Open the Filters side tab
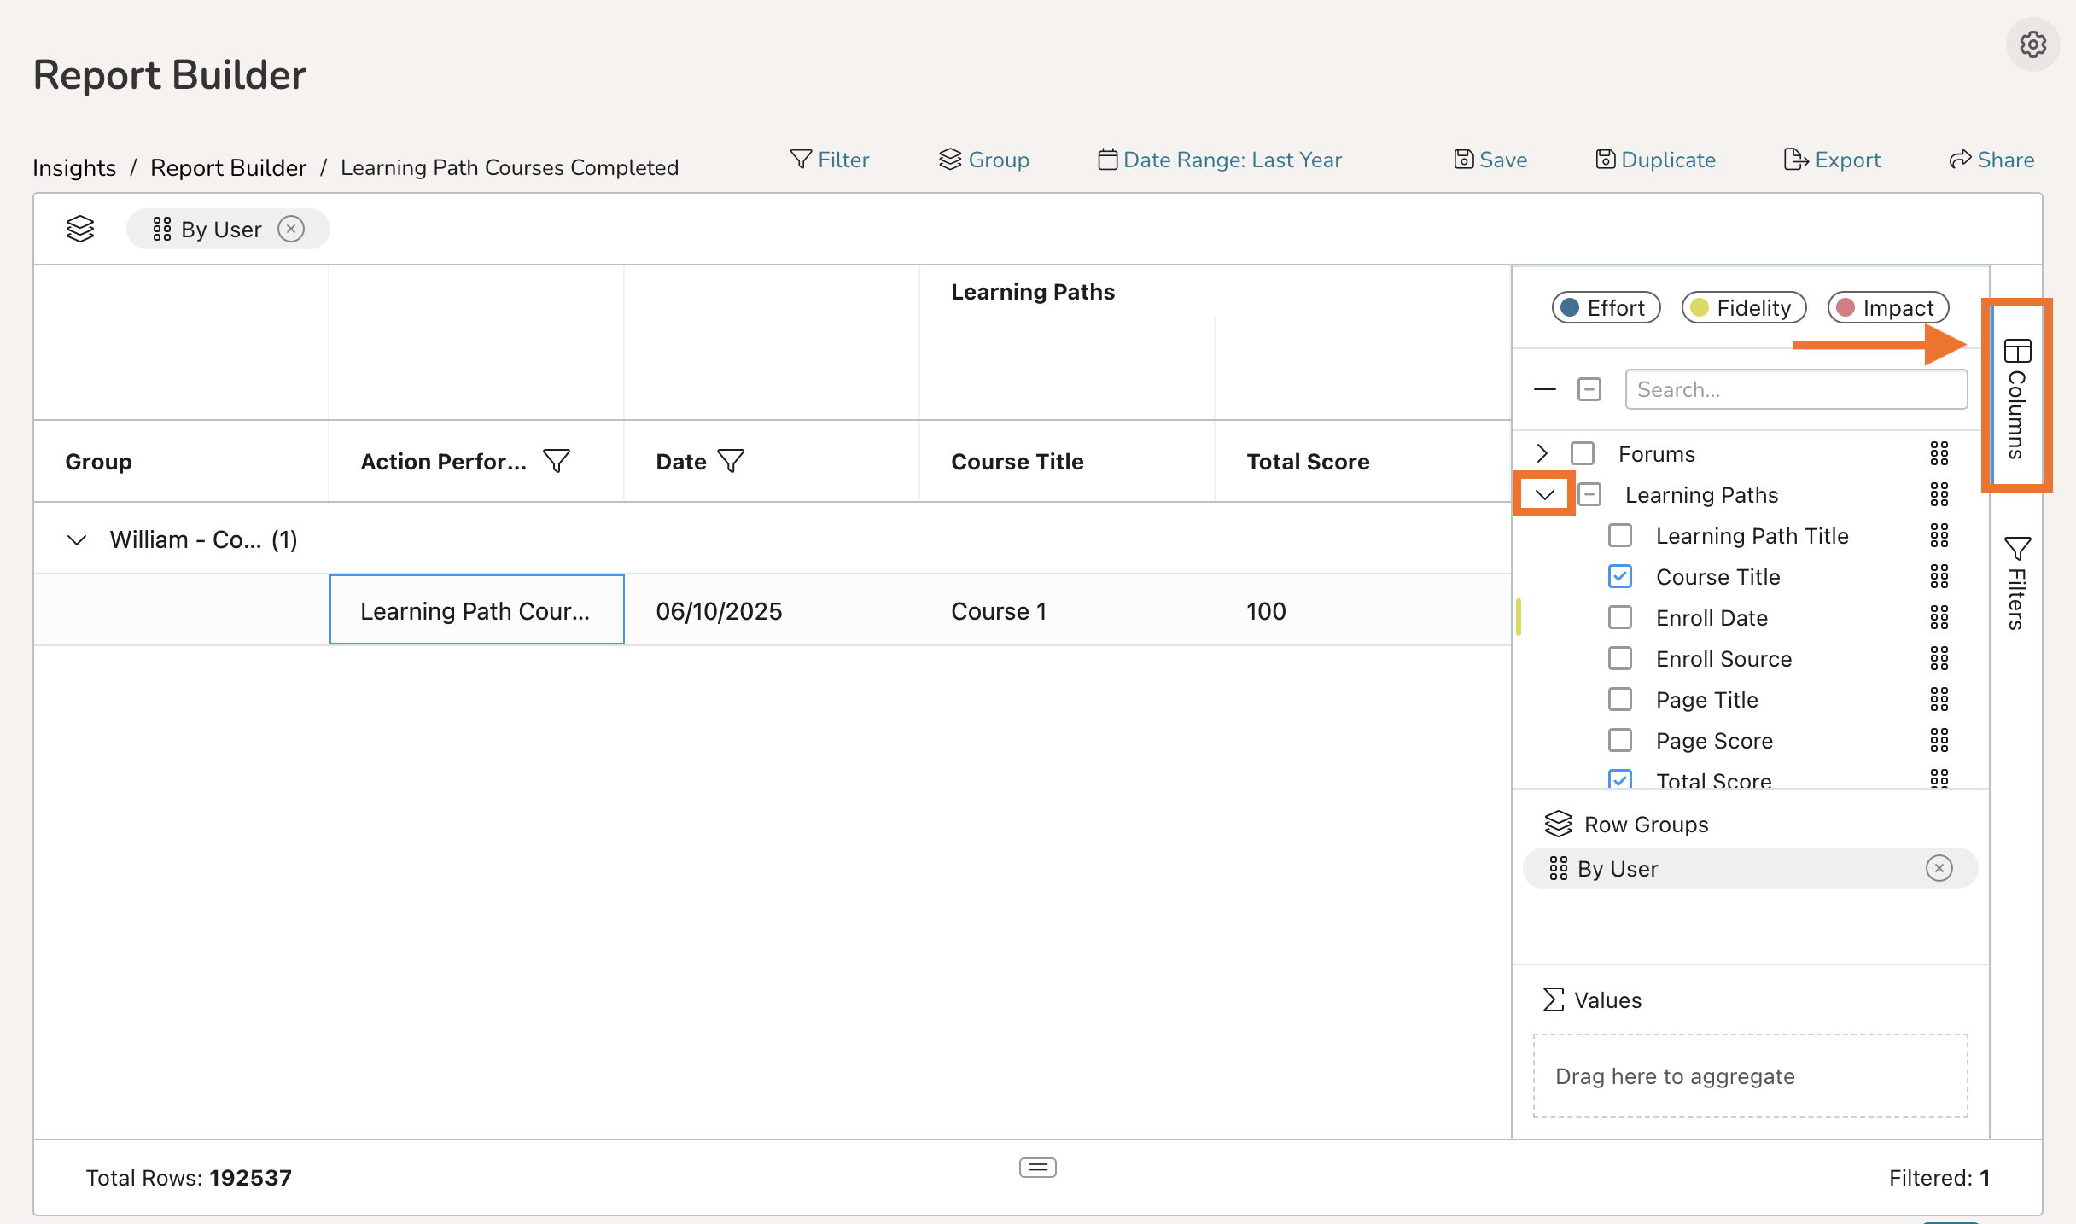The height and width of the screenshot is (1224, 2076). point(2016,583)
